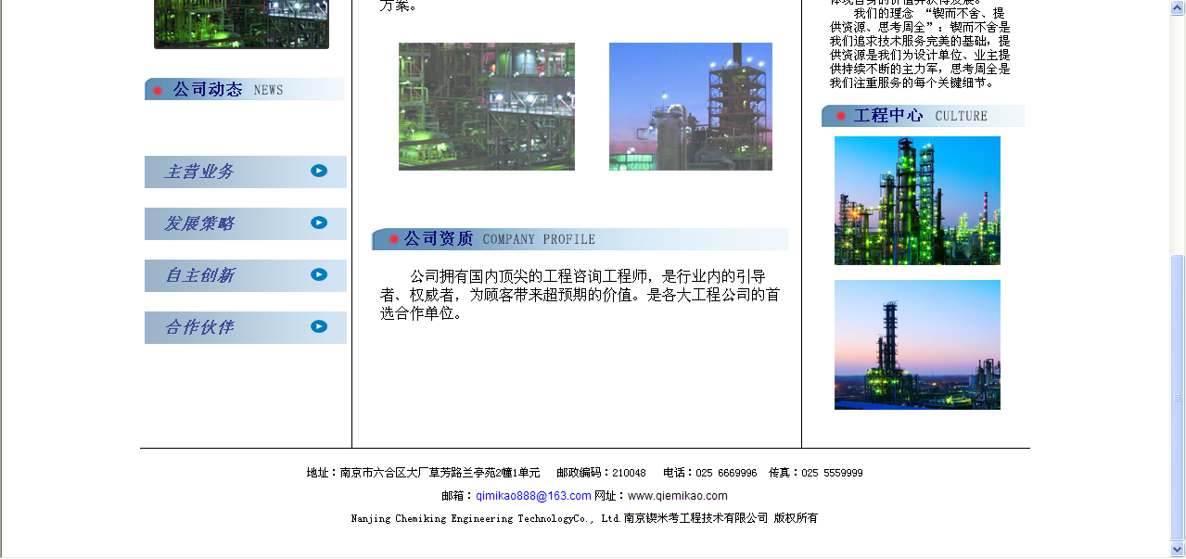The width and height of the screenshot is (1186, 559).
Task: Click the qimikao888@163.com email link
Action: pos(533,496)
